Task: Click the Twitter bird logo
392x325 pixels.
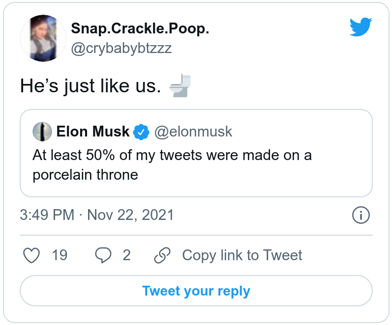Action: point(361,27)
